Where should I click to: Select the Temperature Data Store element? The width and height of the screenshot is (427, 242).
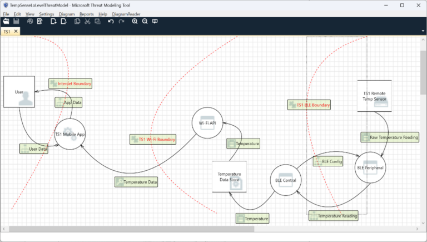pos(229,177)
